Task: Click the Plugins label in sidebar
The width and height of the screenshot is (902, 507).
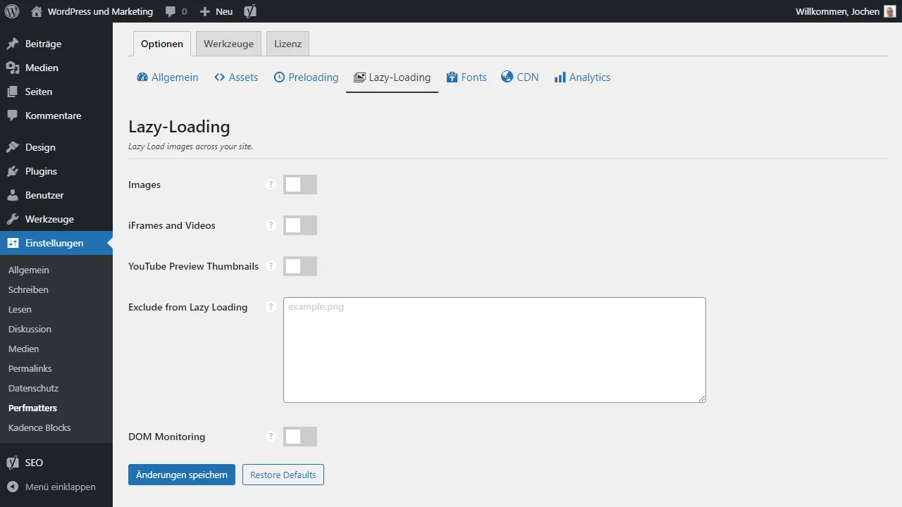Action: point(41,171)
